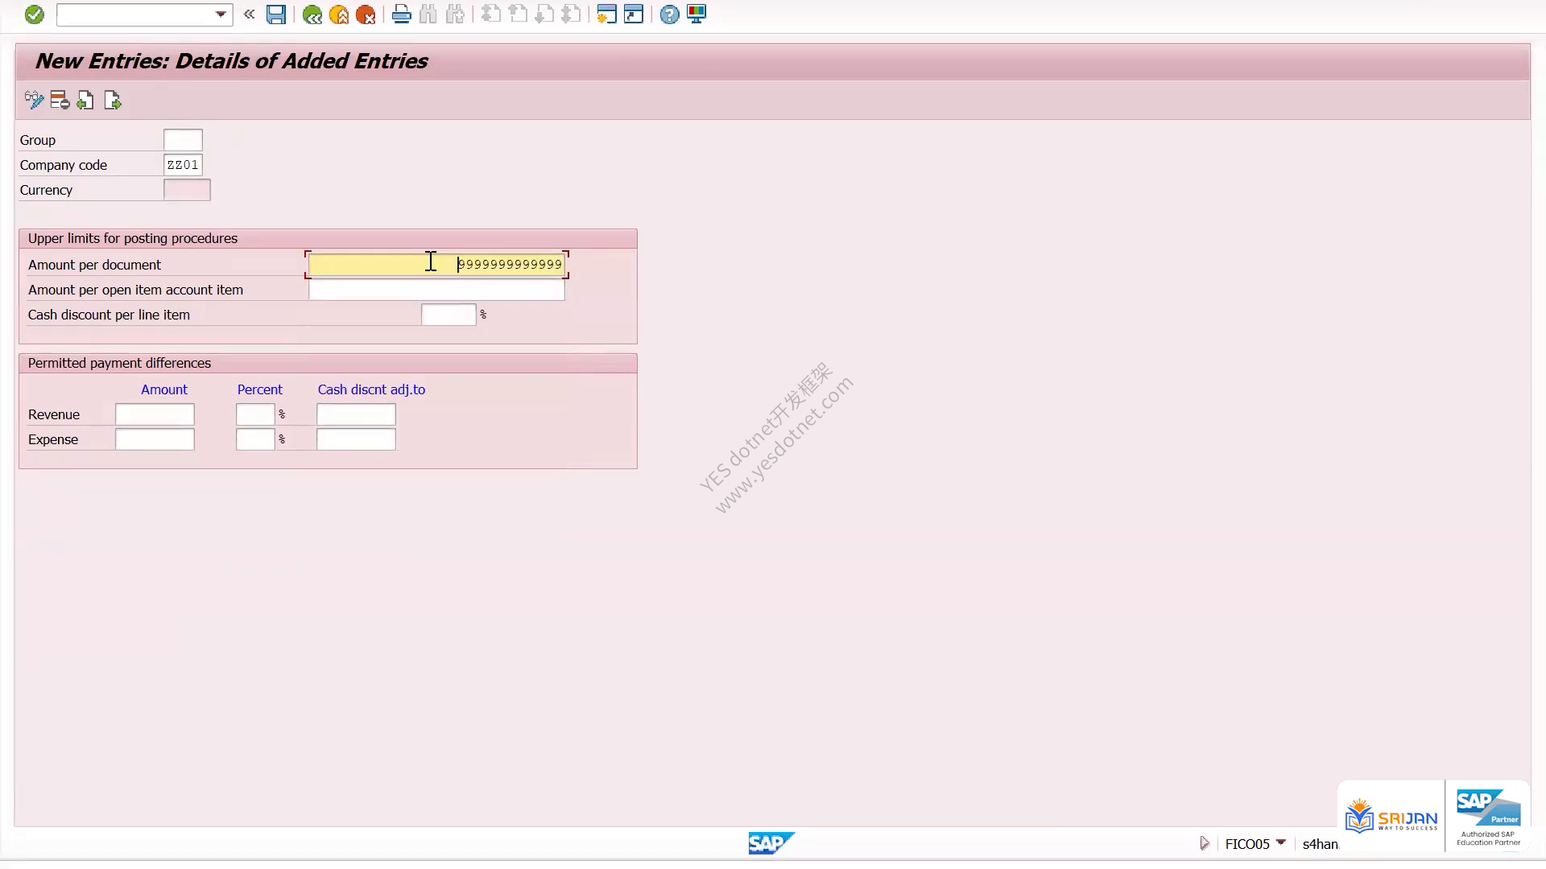Click the Group input field
Screen dimensions: 1546x869
[x=183, y=140]
